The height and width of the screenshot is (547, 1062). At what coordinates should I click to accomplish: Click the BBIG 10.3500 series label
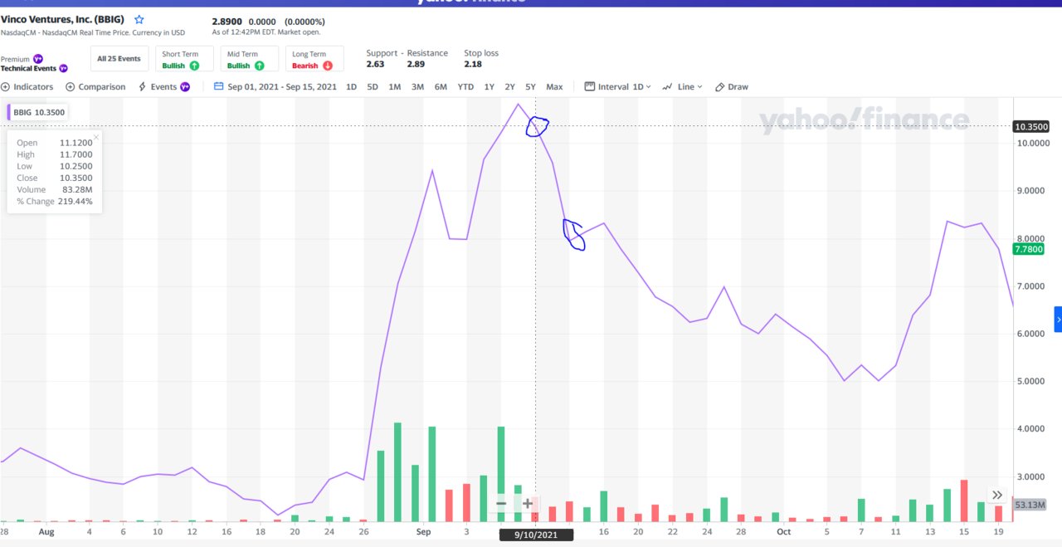37,112
